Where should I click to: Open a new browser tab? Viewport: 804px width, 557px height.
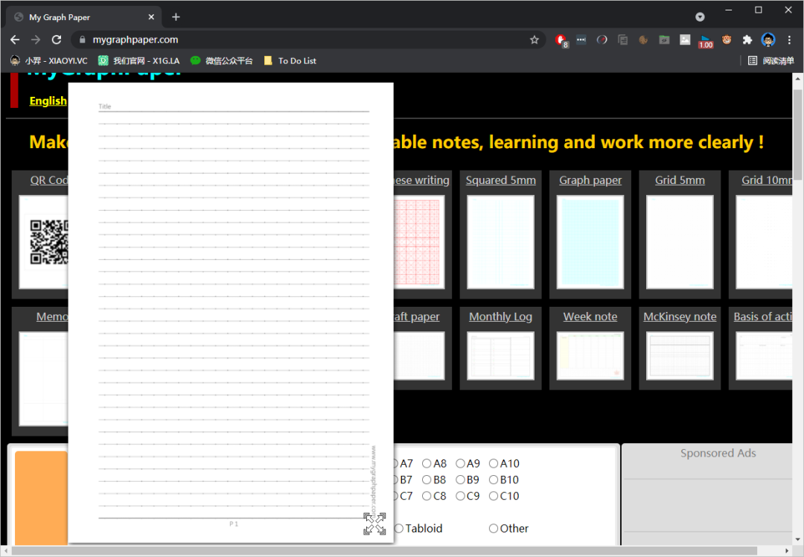pos(176,16)
